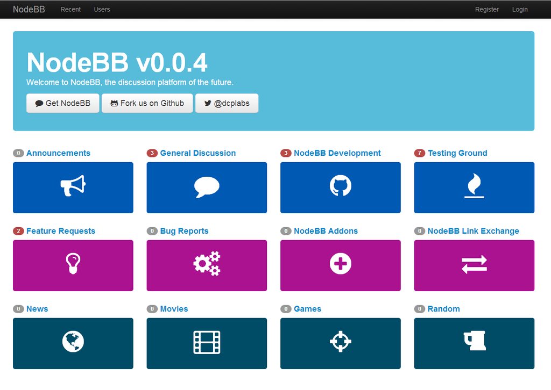Click the red 7 badge by Testing Ground

point(420,153)
